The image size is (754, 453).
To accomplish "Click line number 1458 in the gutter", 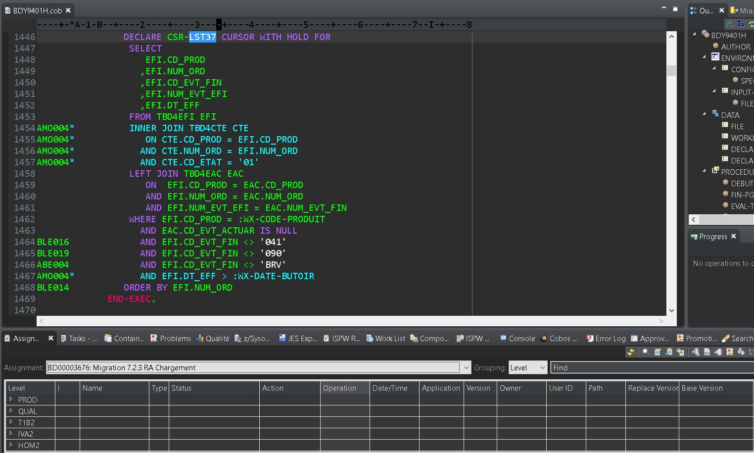I will (25, 173).
